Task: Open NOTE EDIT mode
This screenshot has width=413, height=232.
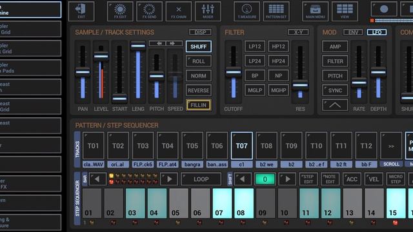Action: coord(330,179)
